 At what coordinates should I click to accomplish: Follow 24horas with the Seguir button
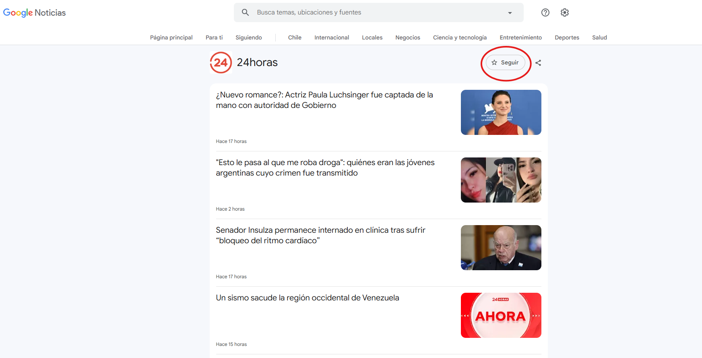click(505, 62)
